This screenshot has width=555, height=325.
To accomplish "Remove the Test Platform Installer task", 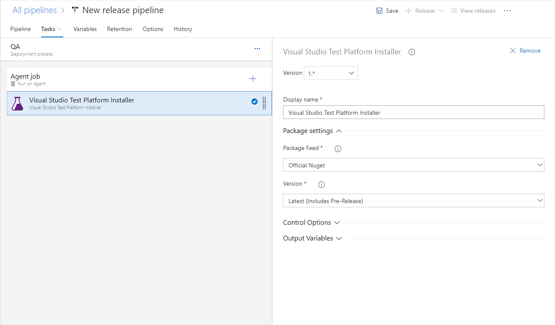I will 525,51.
